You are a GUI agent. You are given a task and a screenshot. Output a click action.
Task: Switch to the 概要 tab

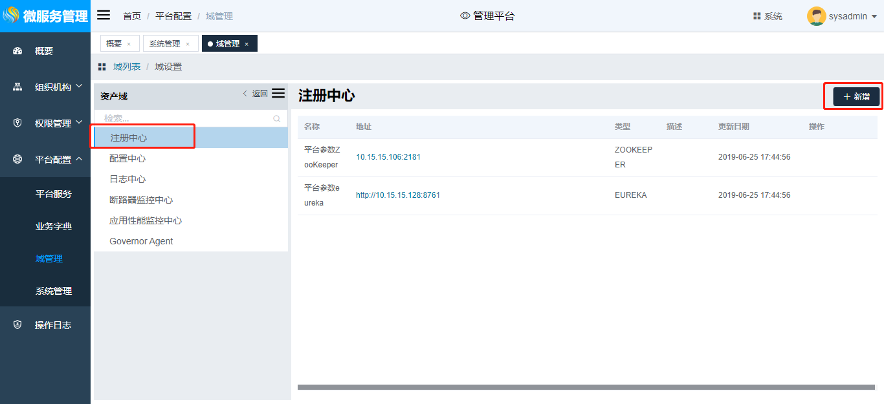114,44
